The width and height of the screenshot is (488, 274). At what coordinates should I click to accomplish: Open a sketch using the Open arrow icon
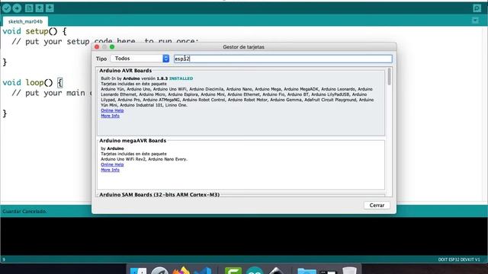[40, 8]
